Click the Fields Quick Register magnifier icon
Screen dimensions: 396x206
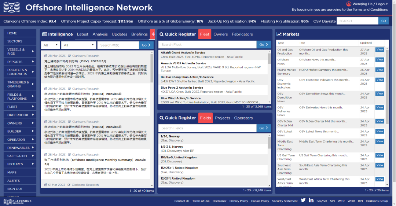pyautogui.click(x=161, y=118)
